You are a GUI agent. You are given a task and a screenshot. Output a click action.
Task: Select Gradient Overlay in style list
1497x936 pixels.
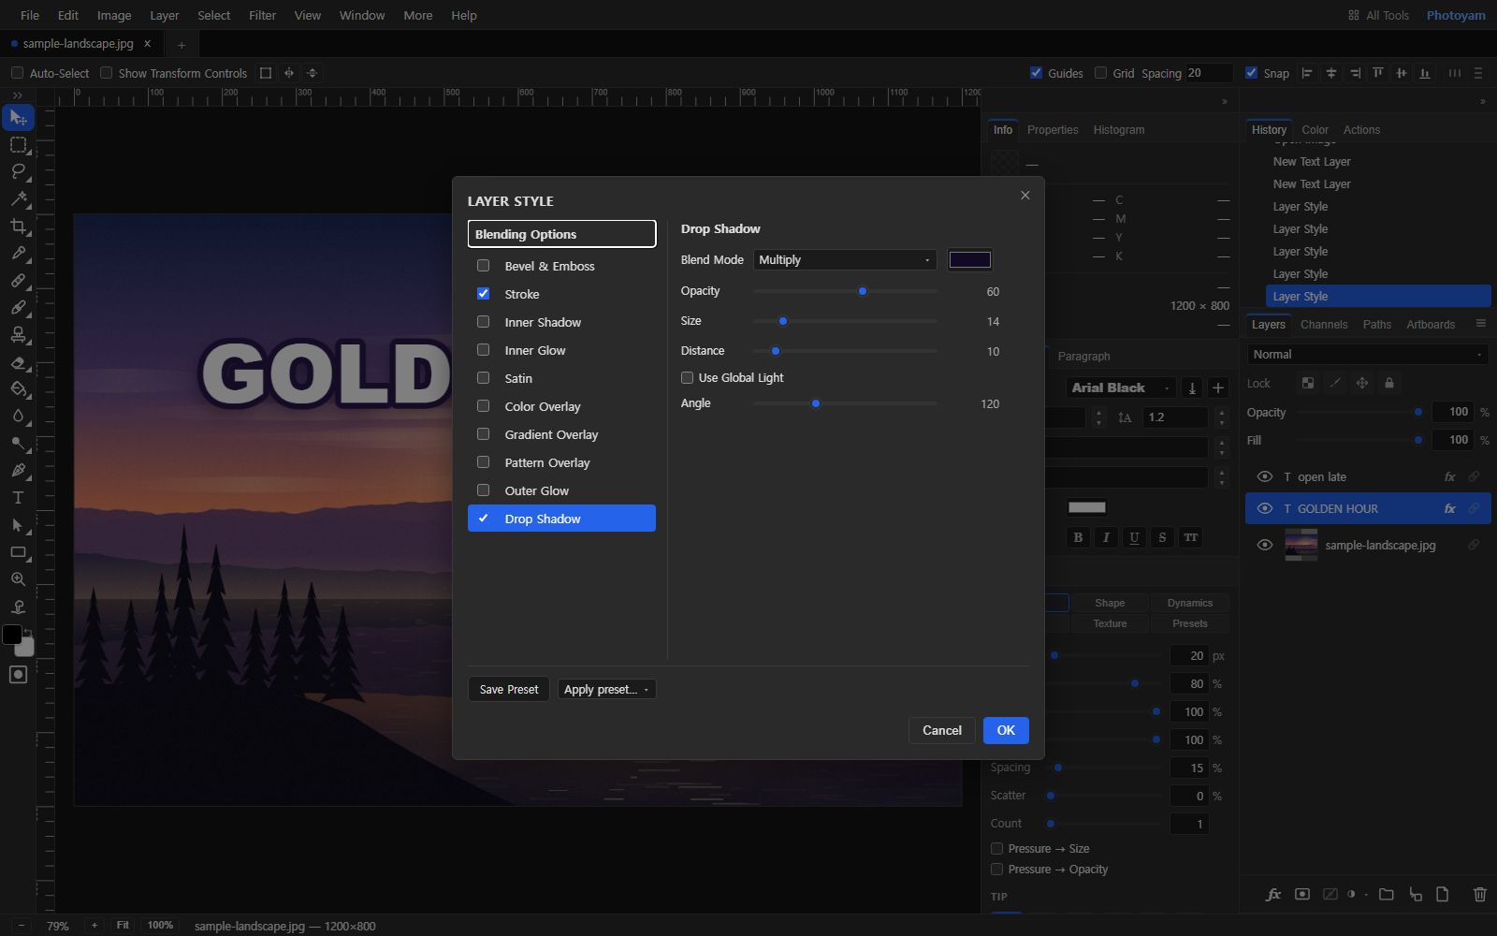tap(561, 434)
